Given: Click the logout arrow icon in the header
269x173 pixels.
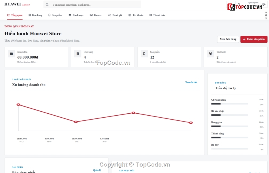Looking at the screenshot, I should point(264,4).
